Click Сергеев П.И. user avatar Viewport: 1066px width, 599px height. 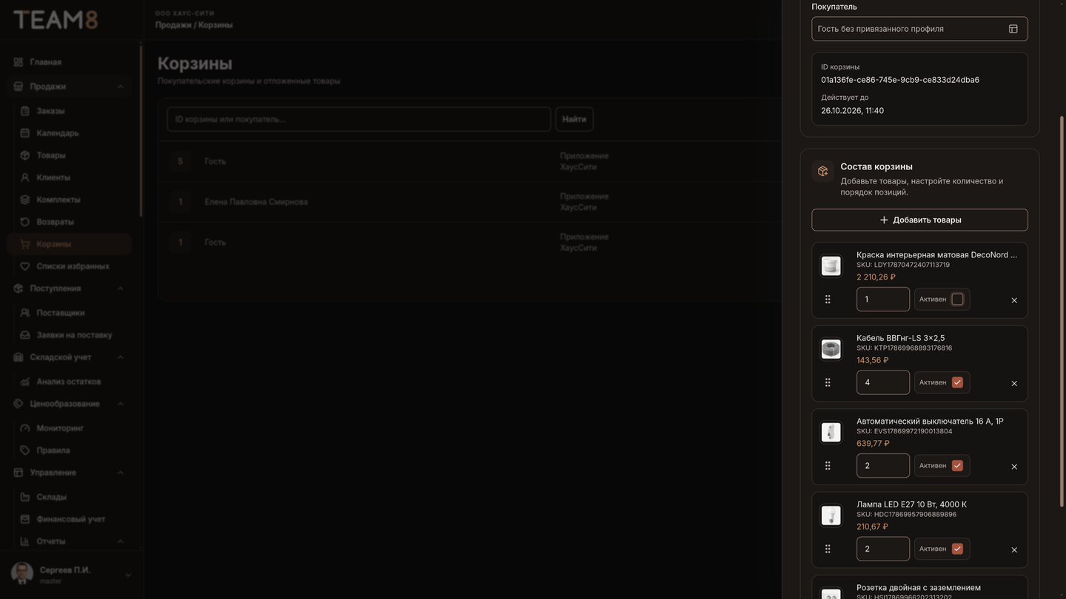pyautogui.click(x=22, y=574)
